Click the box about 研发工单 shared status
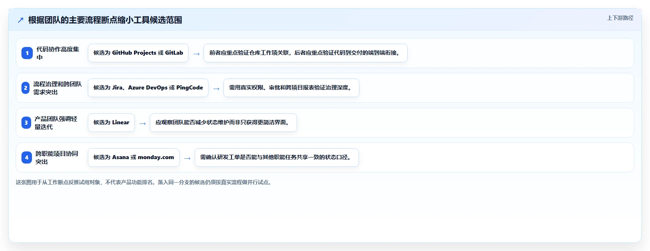The image size is (650, 251). pos(277,157)
